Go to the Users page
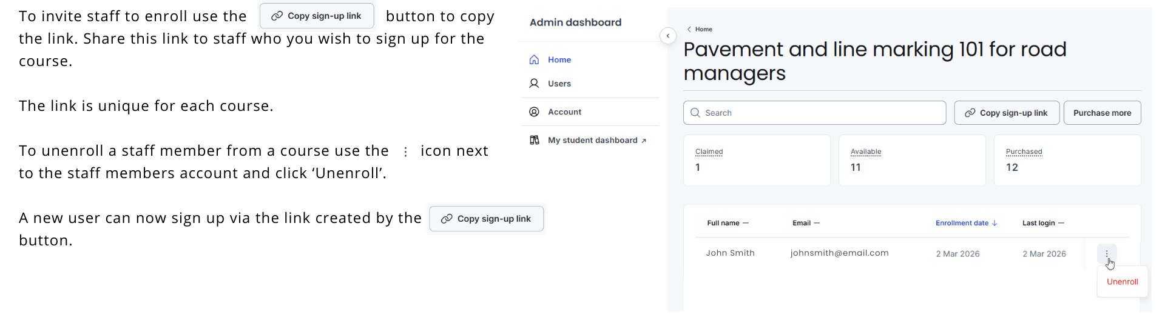1165x329 pixels. (x=559, y=84)
